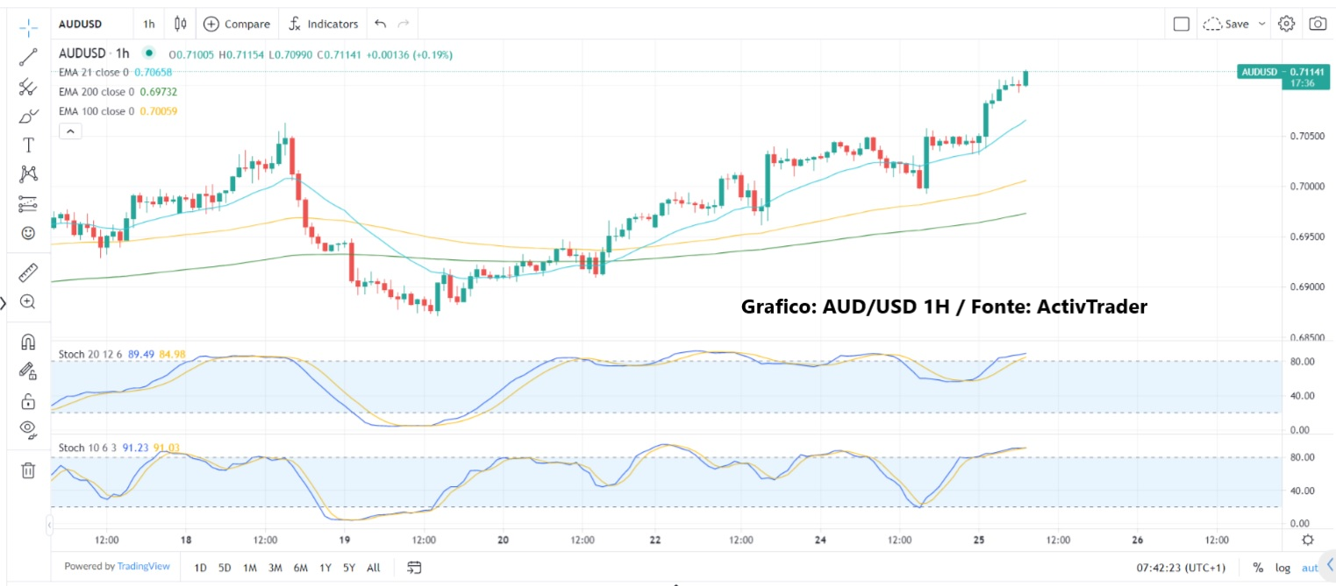Select the 1Y time range
Screen dimensions: 1336x586
coord(325,568)
